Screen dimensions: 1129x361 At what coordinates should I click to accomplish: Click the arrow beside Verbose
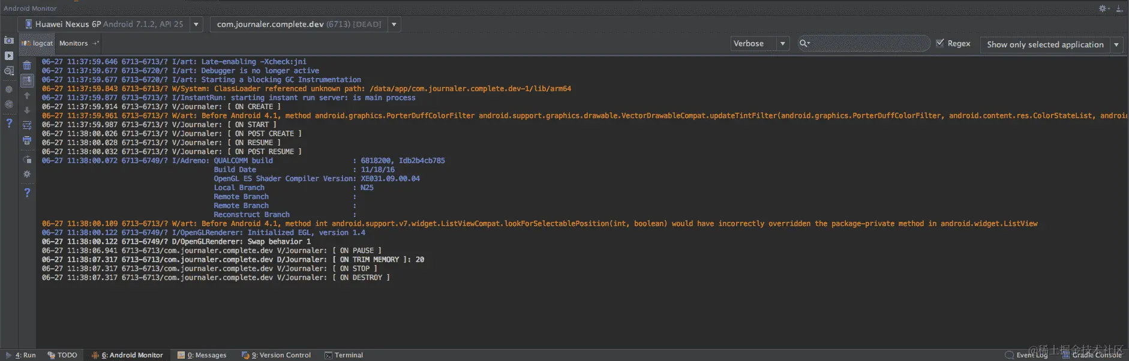[783, 44]
